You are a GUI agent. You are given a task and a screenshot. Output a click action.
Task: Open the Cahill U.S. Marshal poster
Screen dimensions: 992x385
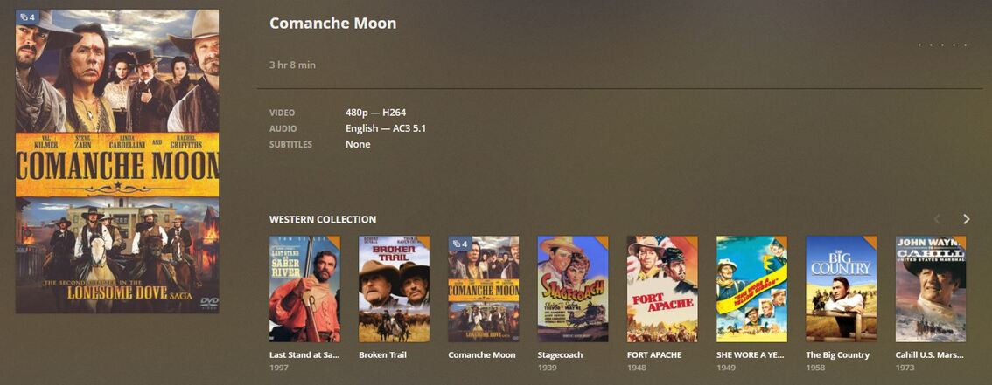pyautogui.click(x=931, y=289)
